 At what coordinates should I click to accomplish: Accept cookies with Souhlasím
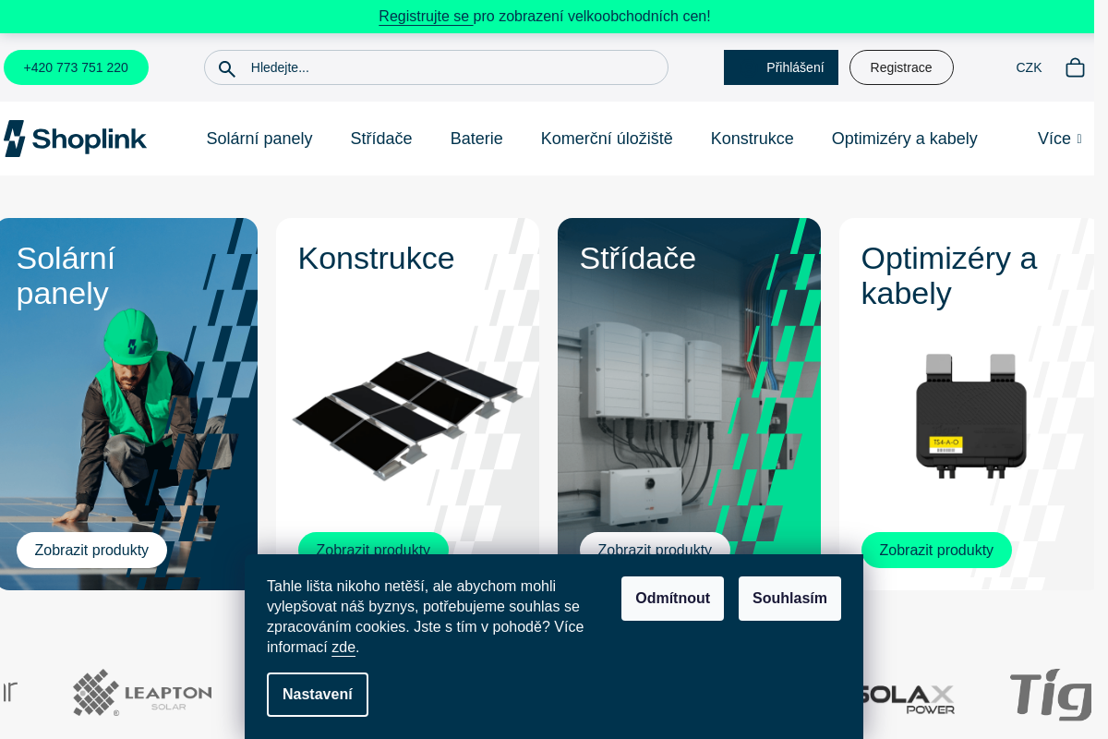pyautogui.click(x=789, y=598)
